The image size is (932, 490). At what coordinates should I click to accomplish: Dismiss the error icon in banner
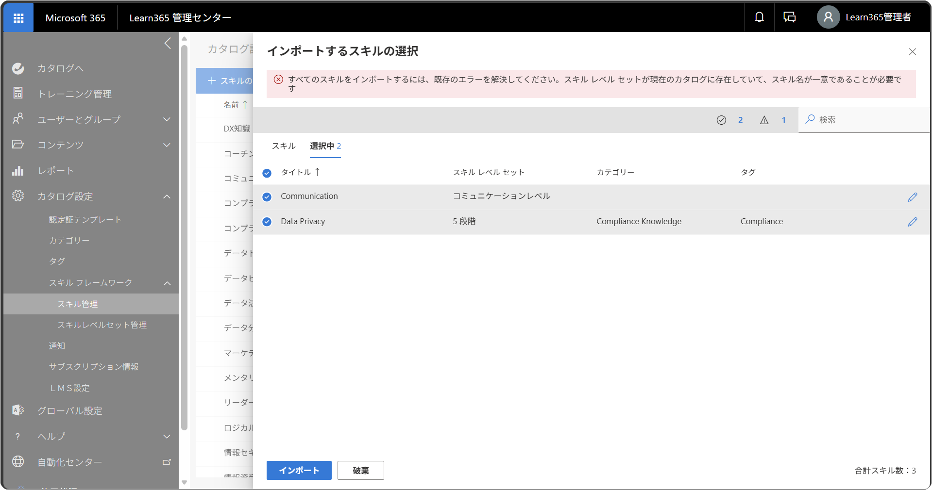tap(278, 80)
